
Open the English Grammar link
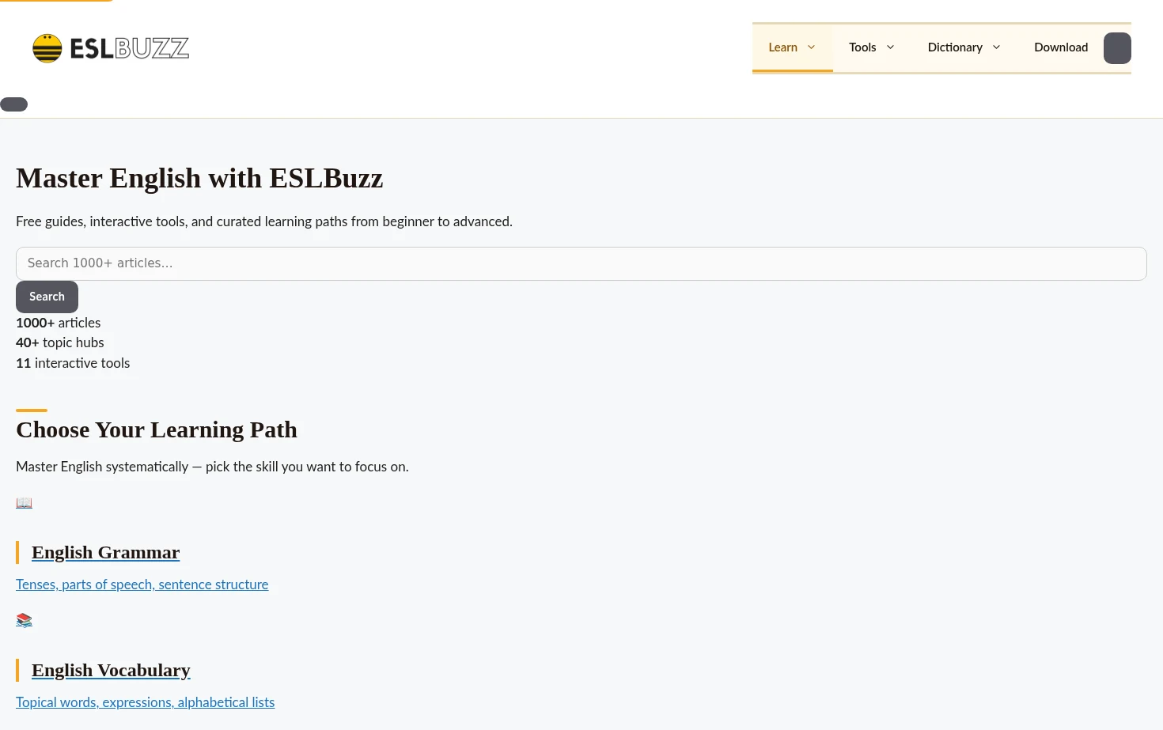pyautogui.click(x=105, y=552)
